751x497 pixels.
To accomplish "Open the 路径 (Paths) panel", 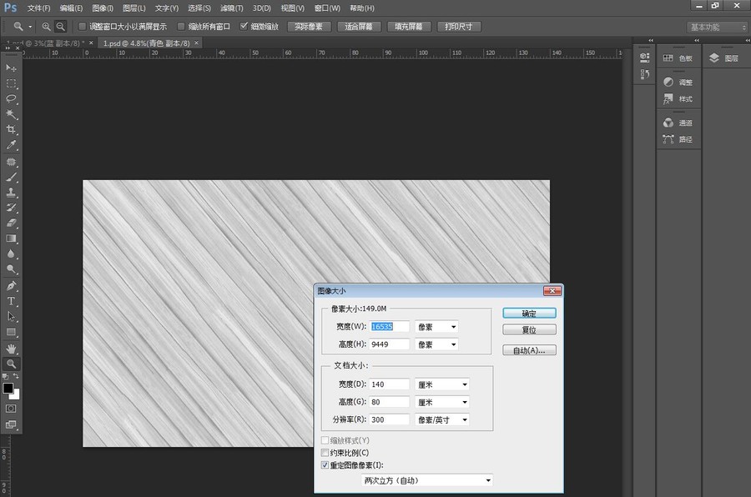I will (678, 139).
